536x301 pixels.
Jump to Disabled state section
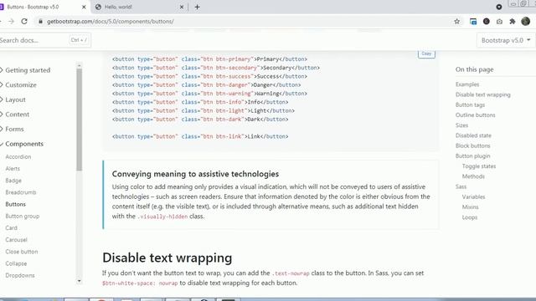click(473, 135)
